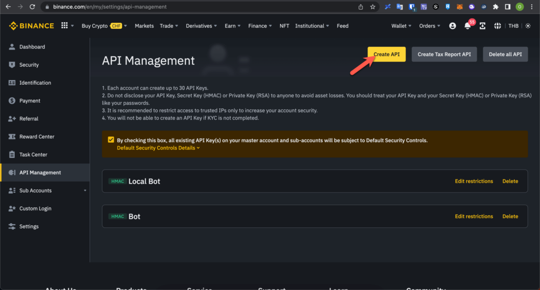Open the Wallet dropdown

point(401,26)
